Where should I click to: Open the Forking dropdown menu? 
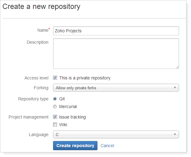tap(116, 88)
